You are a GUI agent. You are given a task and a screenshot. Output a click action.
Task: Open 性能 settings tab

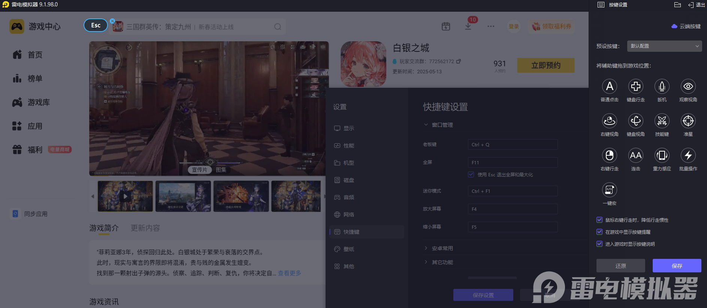coord(367,146)
